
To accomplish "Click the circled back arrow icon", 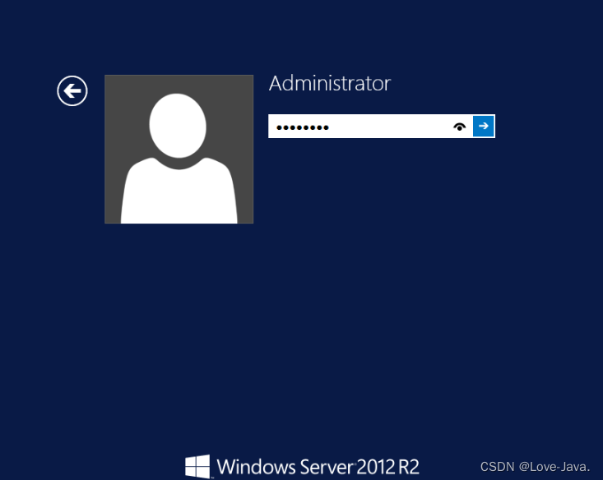I will (x=72, y=90).
